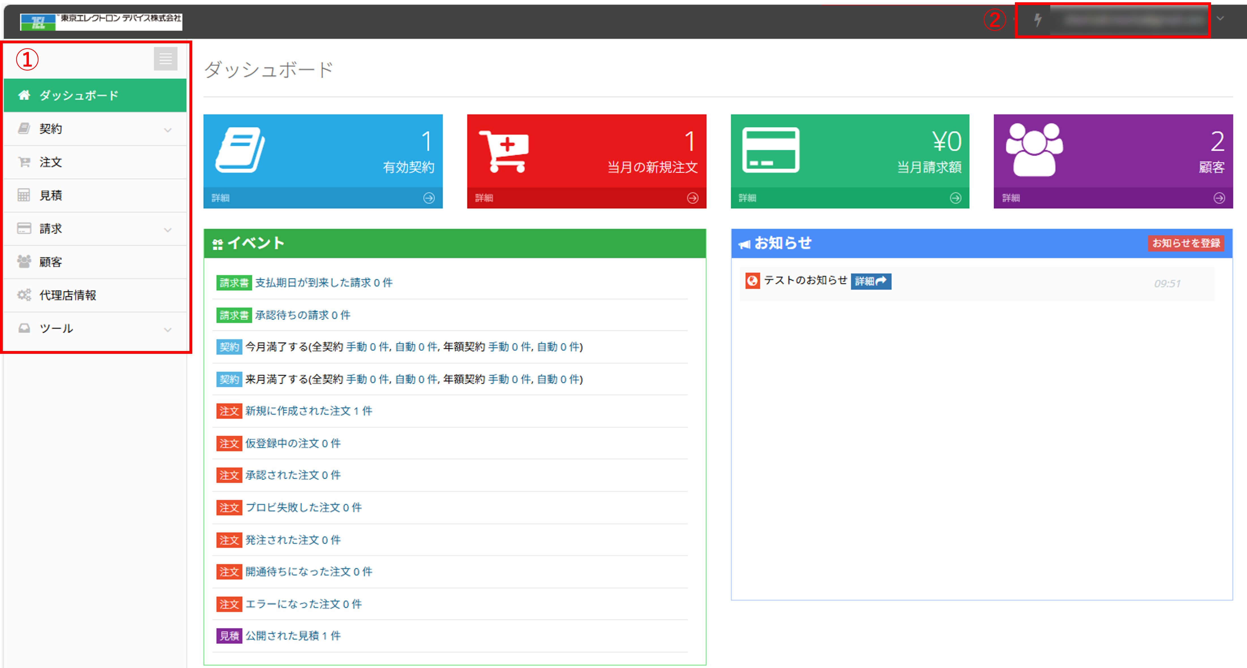Expand the 請求 sidebar menu chevron
The height and width of the screenshot is (668, 1247).
click(x=168, y=230)
